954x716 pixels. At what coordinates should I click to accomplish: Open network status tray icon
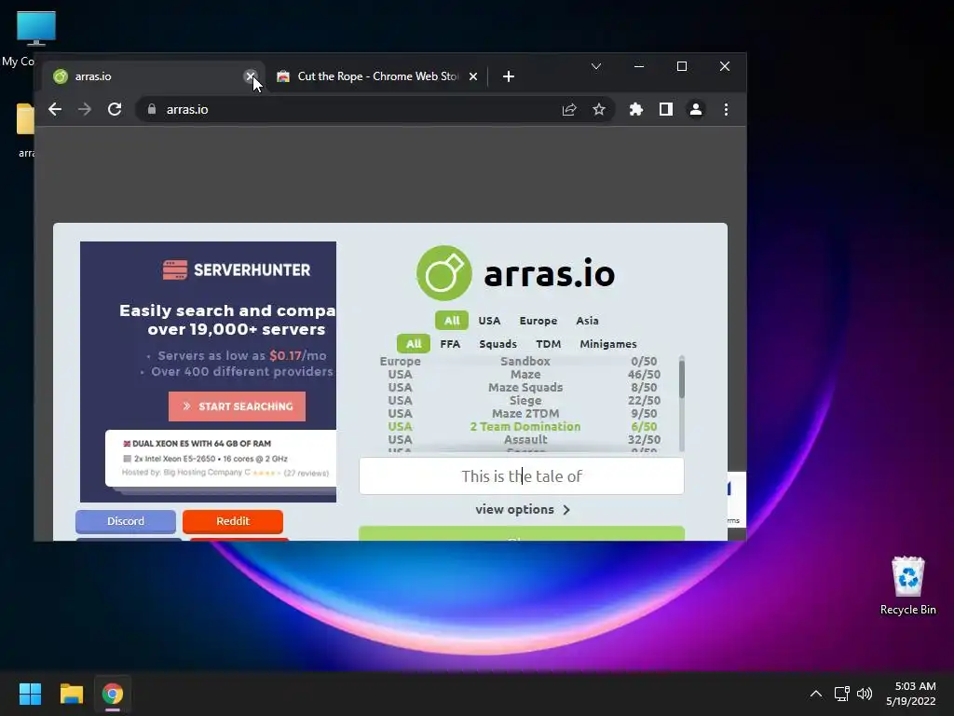(x=841, y=694)
